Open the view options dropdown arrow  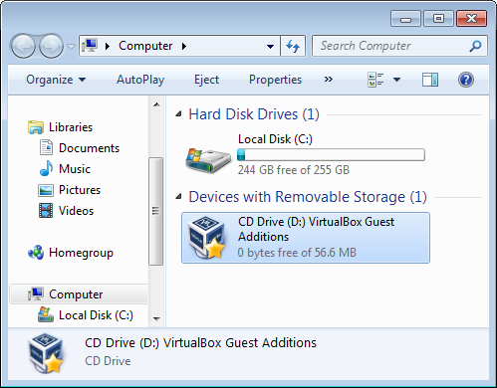[x=396, y=80]
